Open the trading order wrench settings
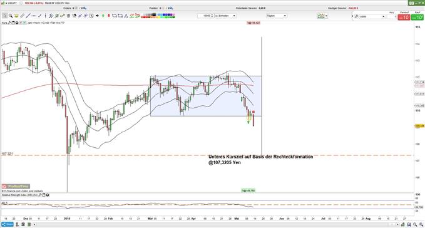 point(356,16)
